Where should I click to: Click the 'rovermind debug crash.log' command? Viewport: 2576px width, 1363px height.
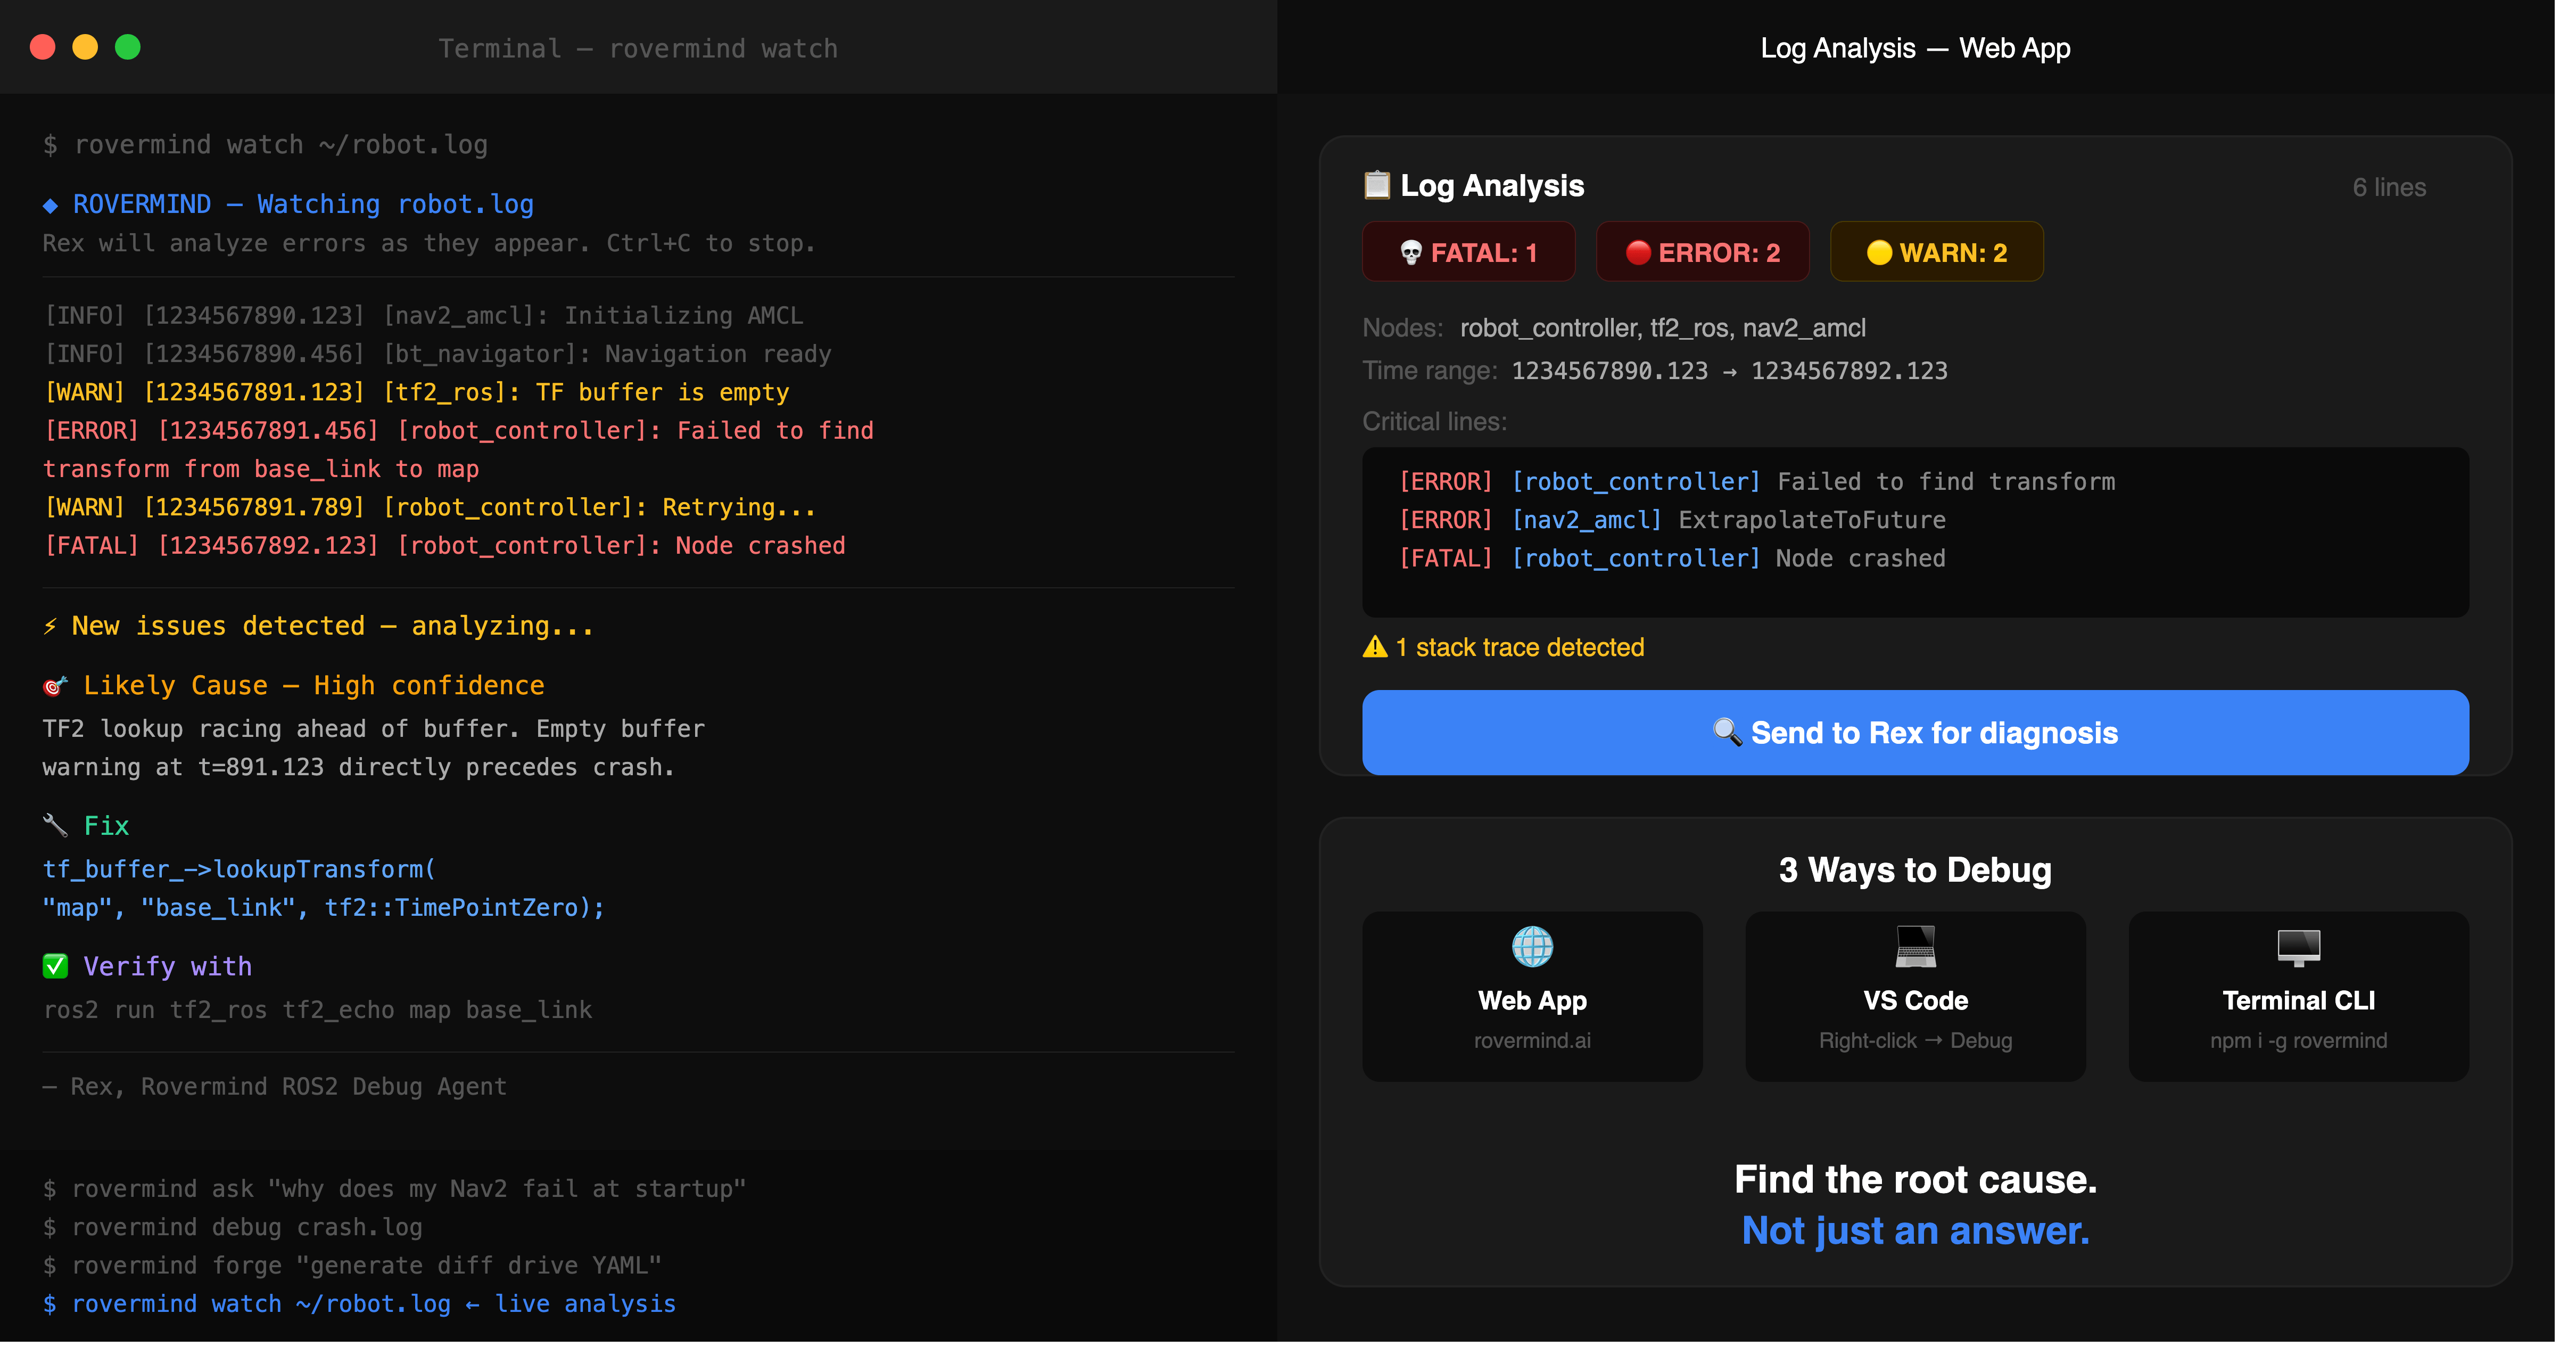[x=232, y=1227]
